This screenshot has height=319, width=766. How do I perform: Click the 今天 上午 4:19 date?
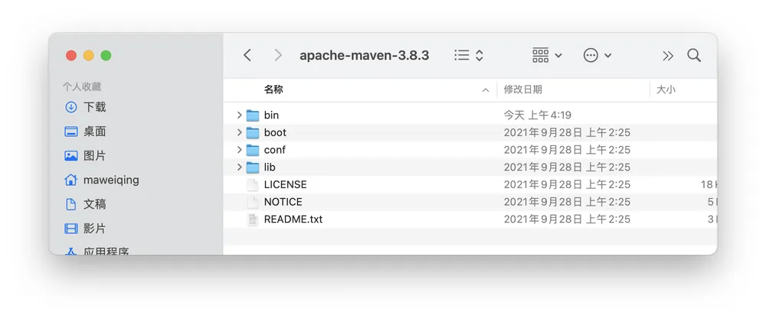click(x=538, y=115)
